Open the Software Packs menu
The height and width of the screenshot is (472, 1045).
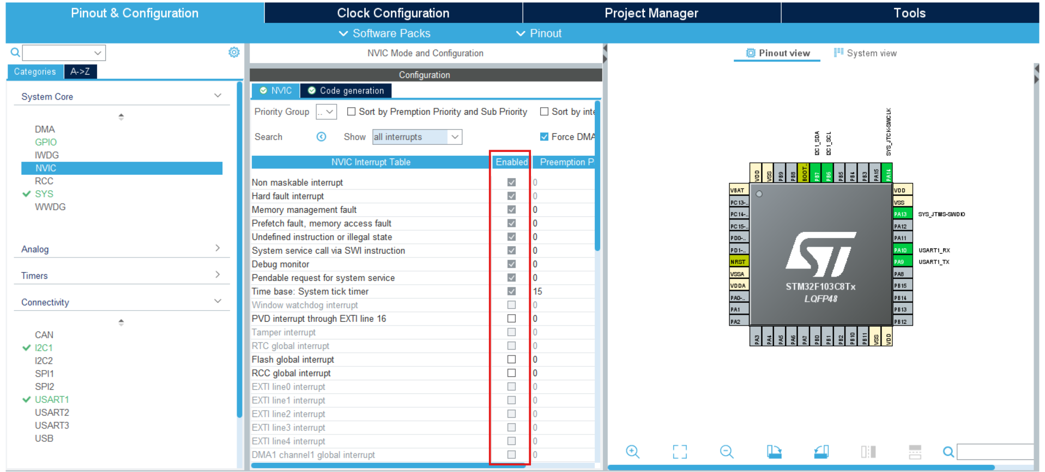click(385, 33)
